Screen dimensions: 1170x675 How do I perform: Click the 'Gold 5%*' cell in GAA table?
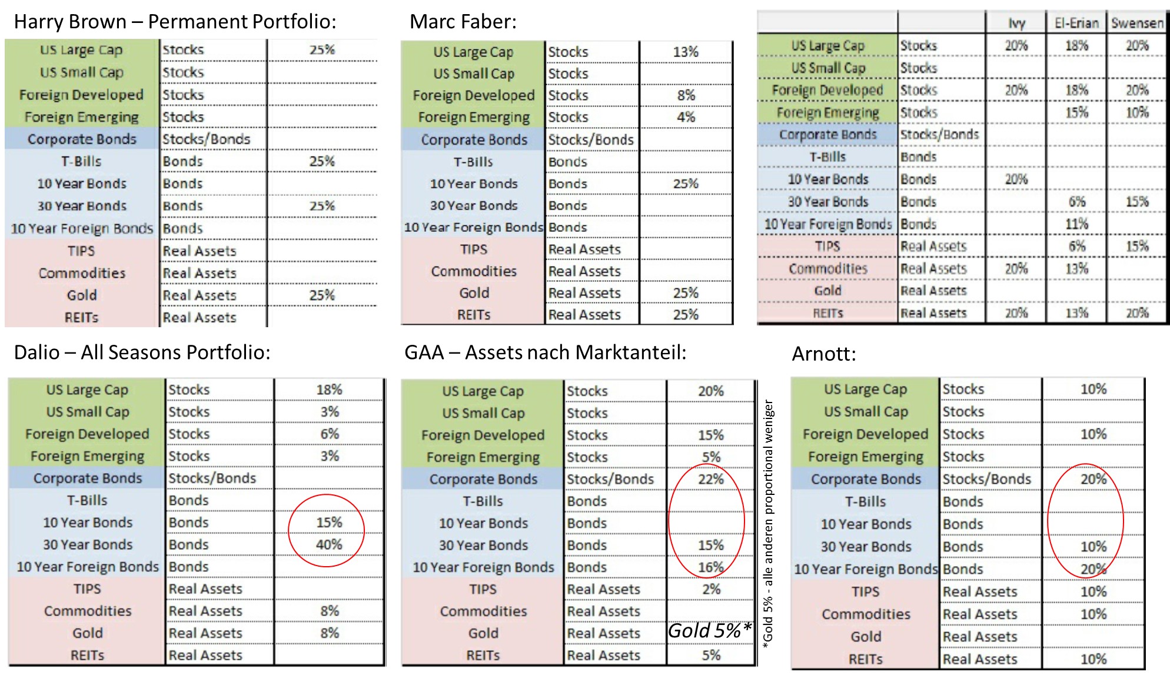tap(710, 631)
